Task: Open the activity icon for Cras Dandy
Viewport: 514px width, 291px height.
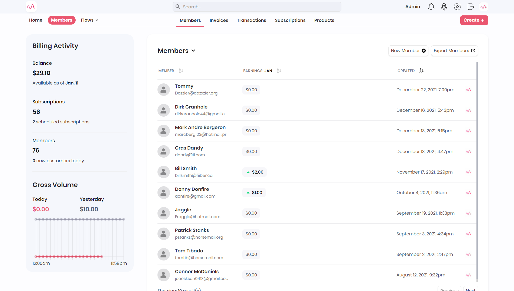Action: [x=469, y=152]
